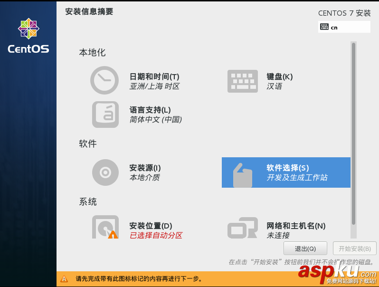
Task: Click the 退出(Q) quit button
Action: [x=305, y=249]
